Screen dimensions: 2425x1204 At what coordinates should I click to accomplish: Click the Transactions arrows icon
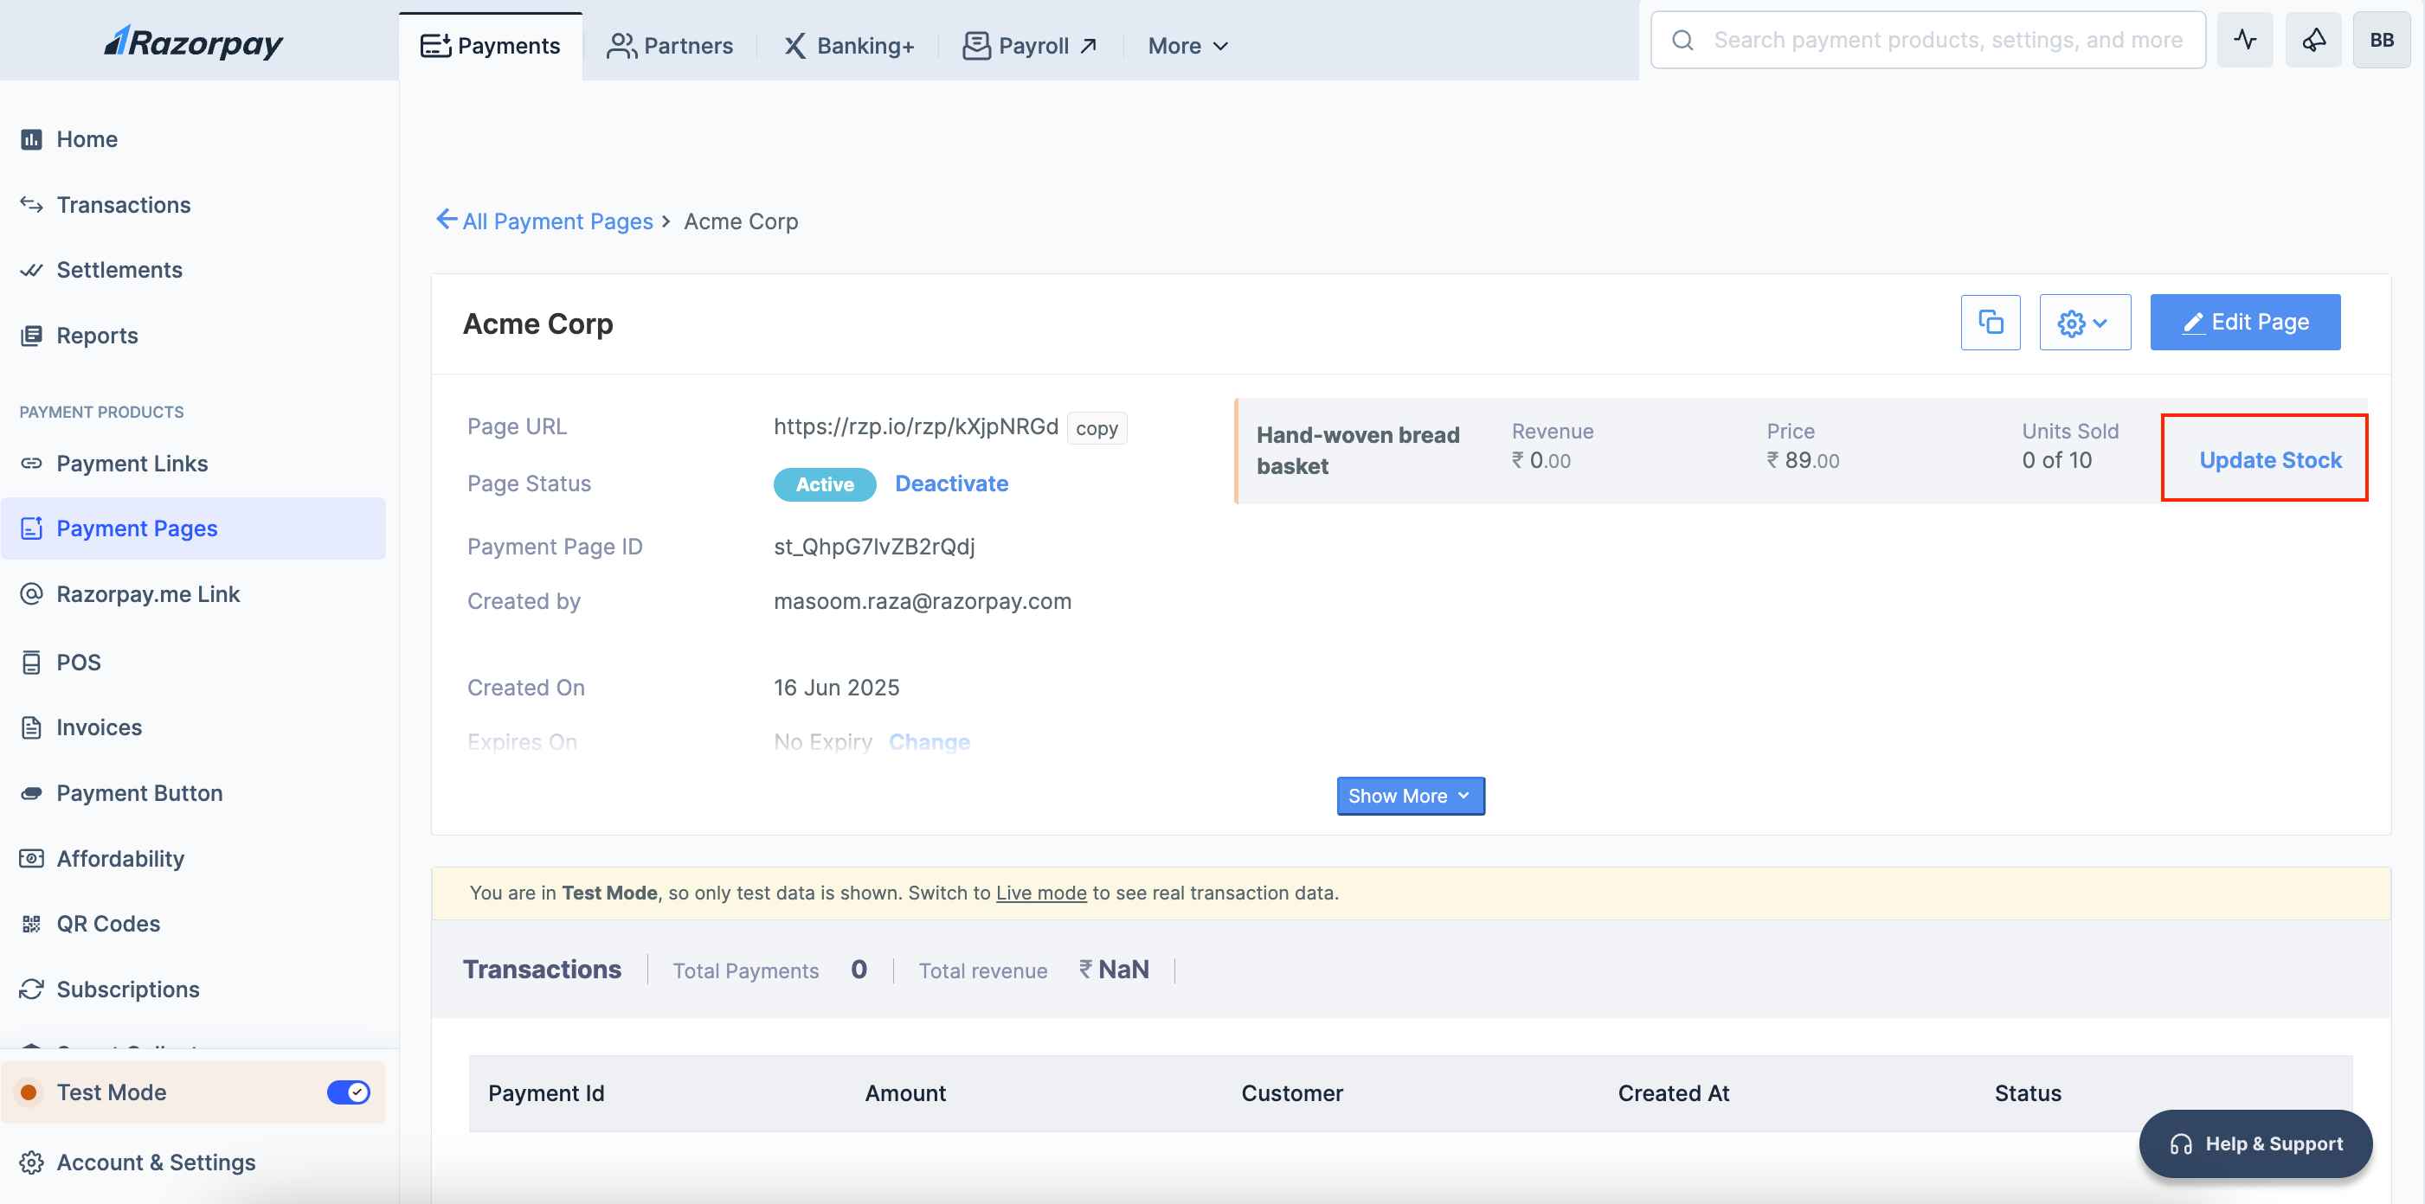click(31, 204)
